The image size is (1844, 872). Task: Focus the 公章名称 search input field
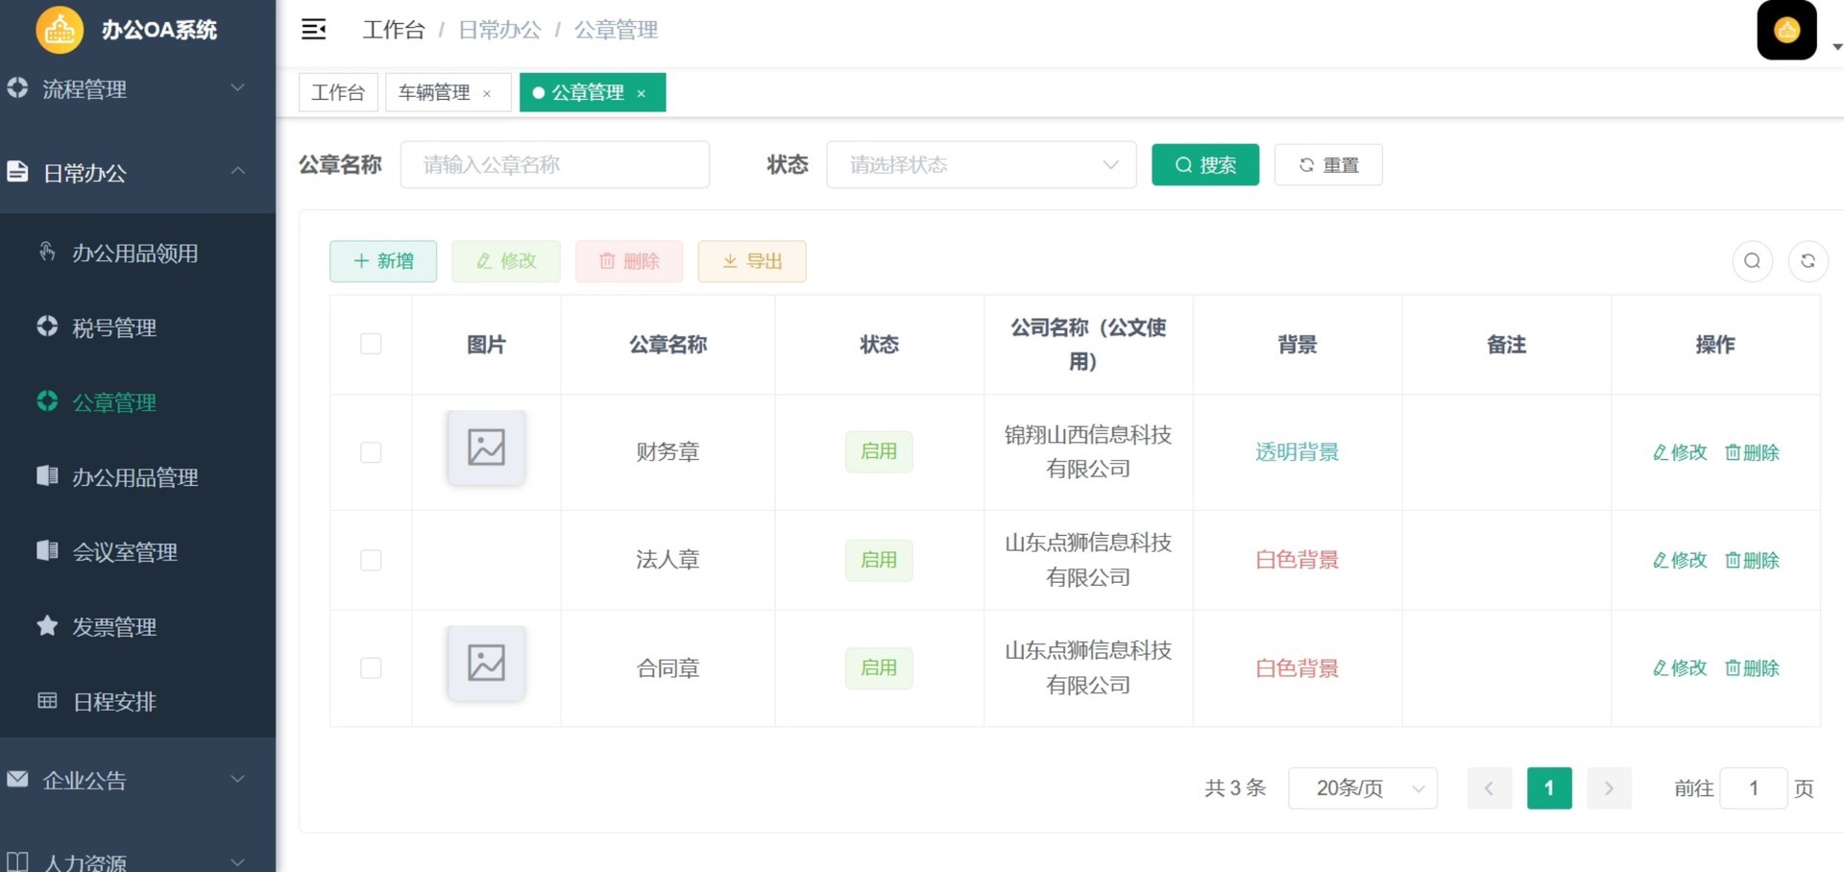click(554, 165)
